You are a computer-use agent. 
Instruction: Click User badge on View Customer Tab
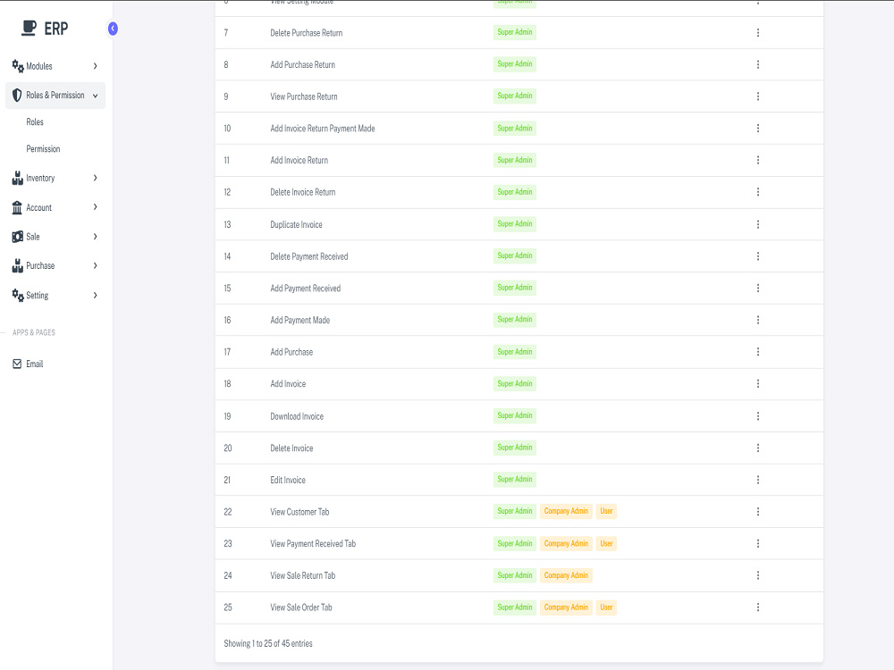606,511
